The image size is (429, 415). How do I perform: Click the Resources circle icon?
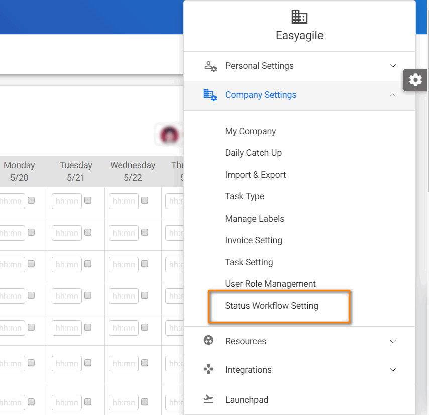208,340
